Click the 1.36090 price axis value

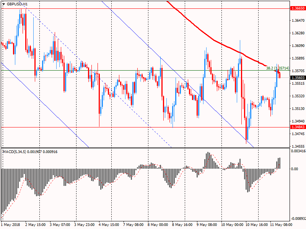coord(298,46)
